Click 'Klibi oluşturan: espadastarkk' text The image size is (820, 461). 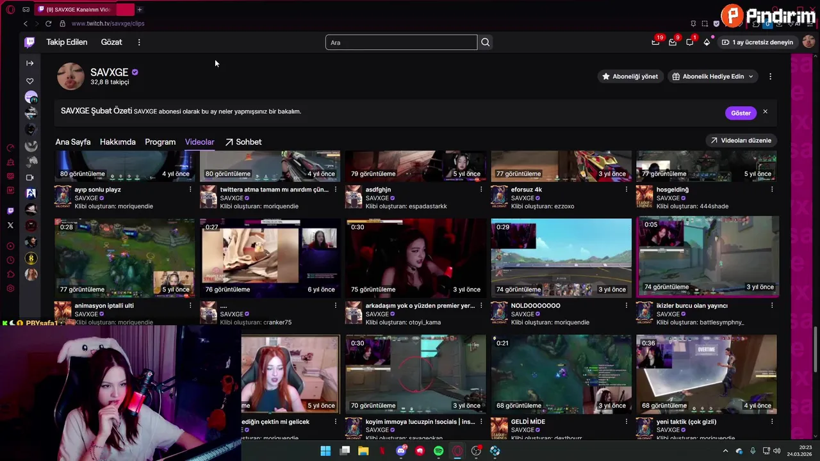[406, 206]
